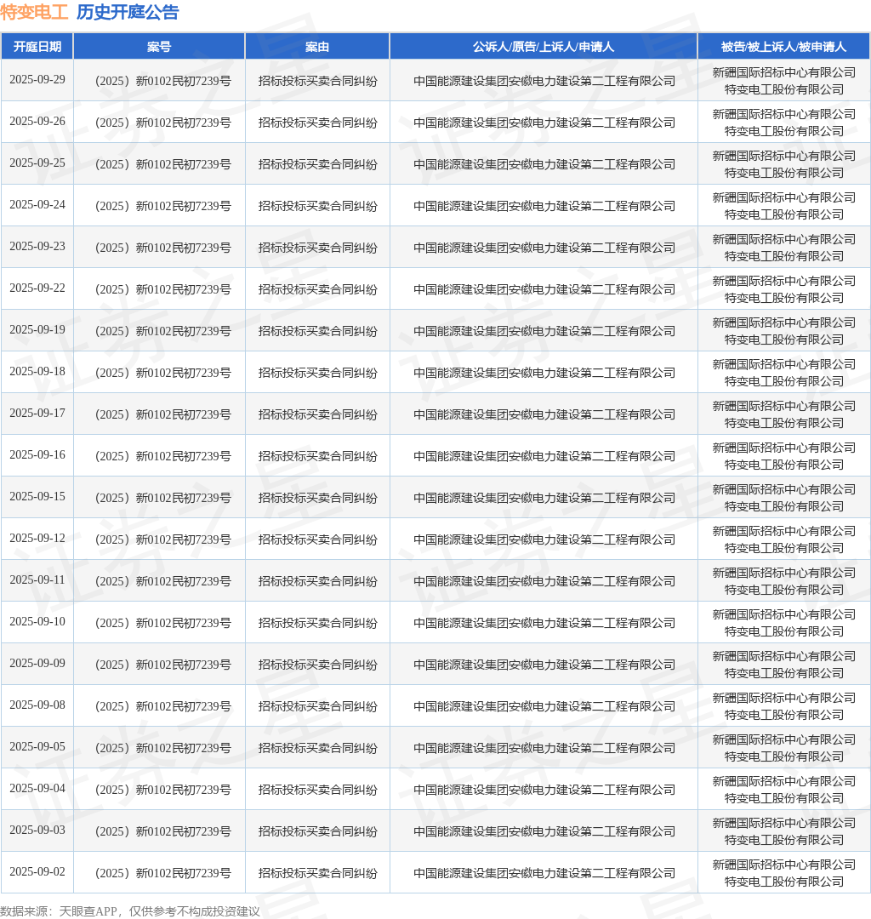The width and height of the screenshot is (871, 919).
Task: Click 特变电工股份有限公司 in the 2025-09-29 row
Action: coord(783,89)
